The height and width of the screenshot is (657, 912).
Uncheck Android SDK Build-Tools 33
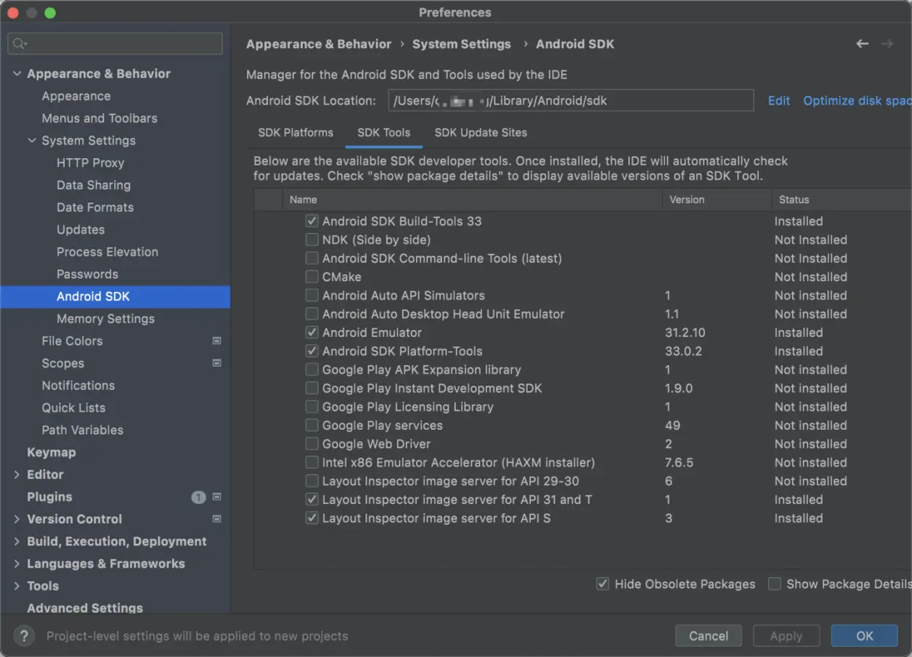click(x=312, y=221)
